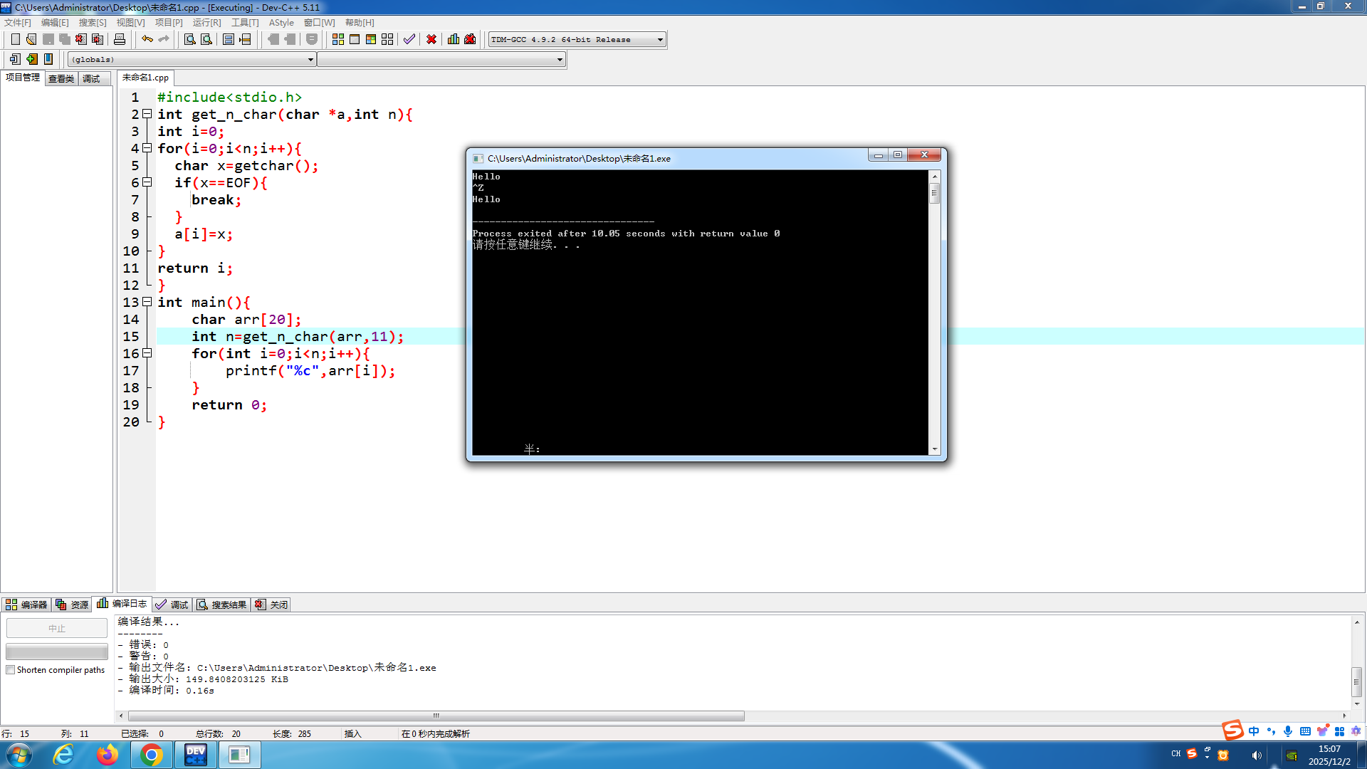Toggle the Shorten compiler paths checkbox
Viewport: 1367px width, 769px height.
[11, 670]
